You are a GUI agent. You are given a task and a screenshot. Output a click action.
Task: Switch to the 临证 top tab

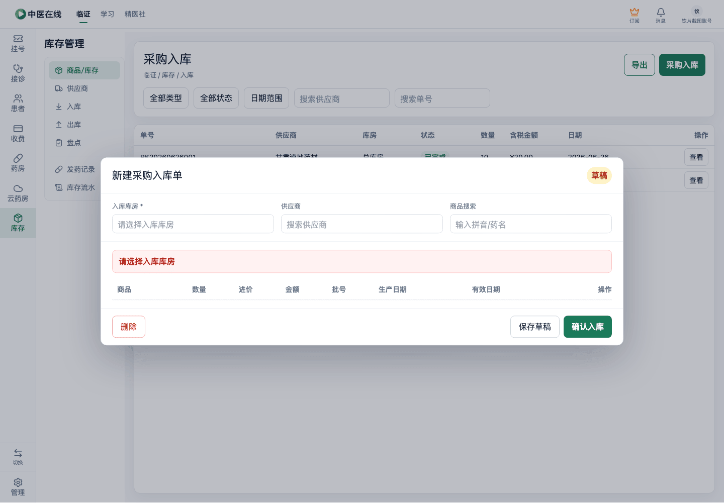(x=83, y=14)
